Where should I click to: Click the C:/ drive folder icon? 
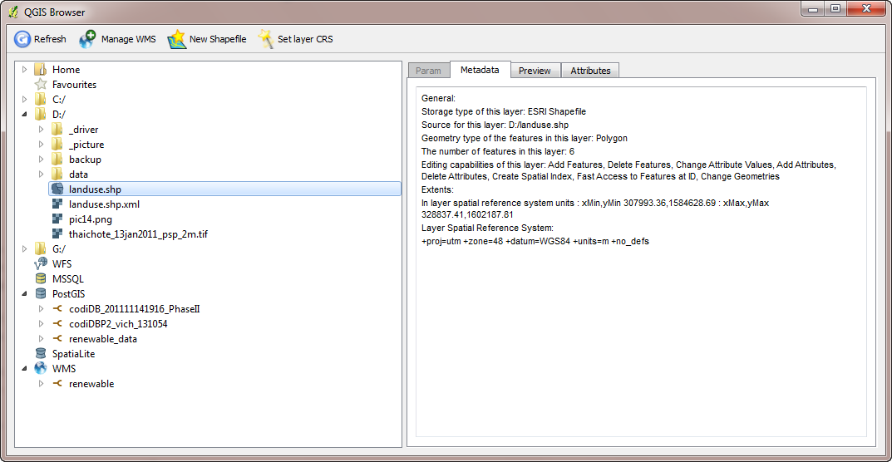pos(41,99)
